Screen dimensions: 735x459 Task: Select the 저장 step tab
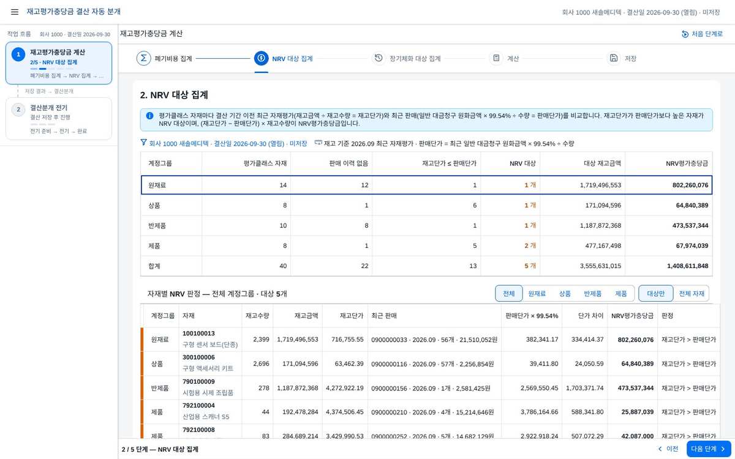[622, 59]
